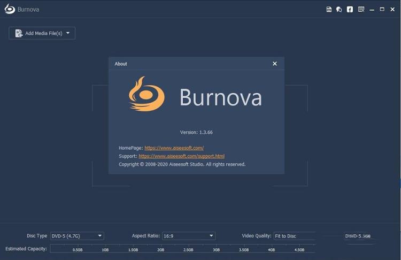Click the Add Media File(s) button
Image resolution: width=401 pixels, height=260 pixels.
click(38, 33)
